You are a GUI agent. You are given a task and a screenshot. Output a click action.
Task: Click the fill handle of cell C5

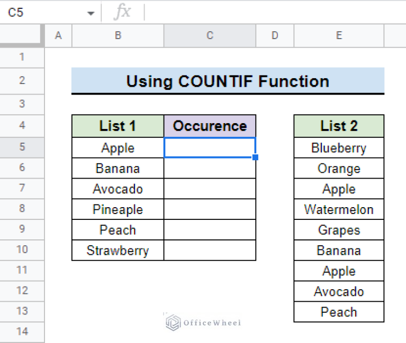(255, 157)
